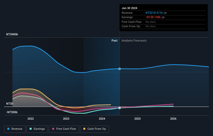Screen dimensions: 213x136
Task: Click the -NT$8.108b earnings value in the tooltip
Action: pos(153,17)
